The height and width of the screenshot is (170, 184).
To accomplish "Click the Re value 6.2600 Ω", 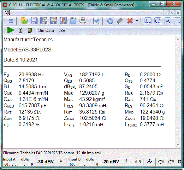I will [x=150, y=75].
